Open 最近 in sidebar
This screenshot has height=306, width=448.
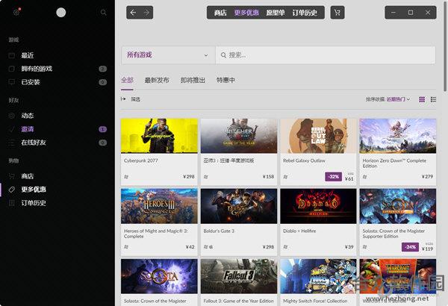pyautogui.click(x=28, y=55)
